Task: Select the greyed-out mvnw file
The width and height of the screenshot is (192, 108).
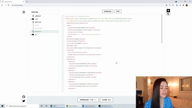Action: point(37,25)
